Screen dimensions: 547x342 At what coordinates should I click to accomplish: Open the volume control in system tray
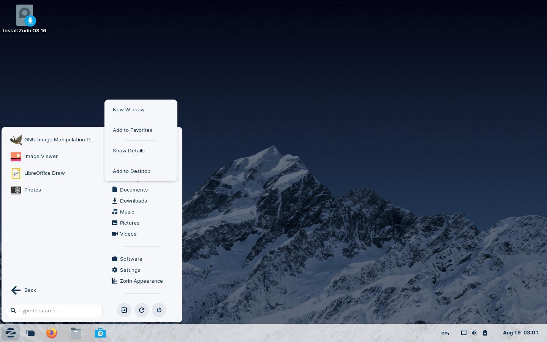pyautogui.click(x=474, y=333)
